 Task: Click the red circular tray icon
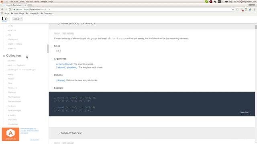click(211, 2)
